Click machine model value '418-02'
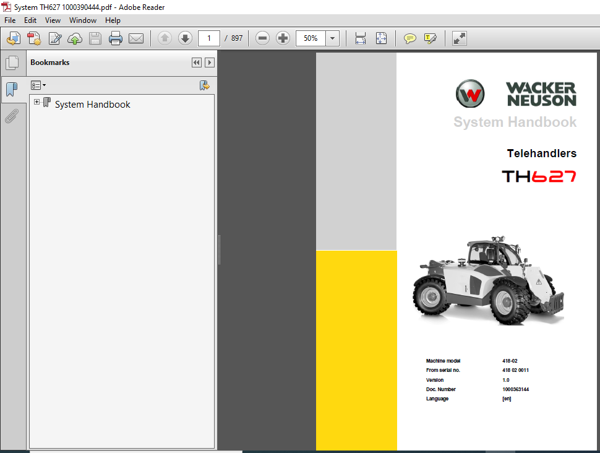The height and width of the screenshot is (453, 600). [x=510, y=361]
